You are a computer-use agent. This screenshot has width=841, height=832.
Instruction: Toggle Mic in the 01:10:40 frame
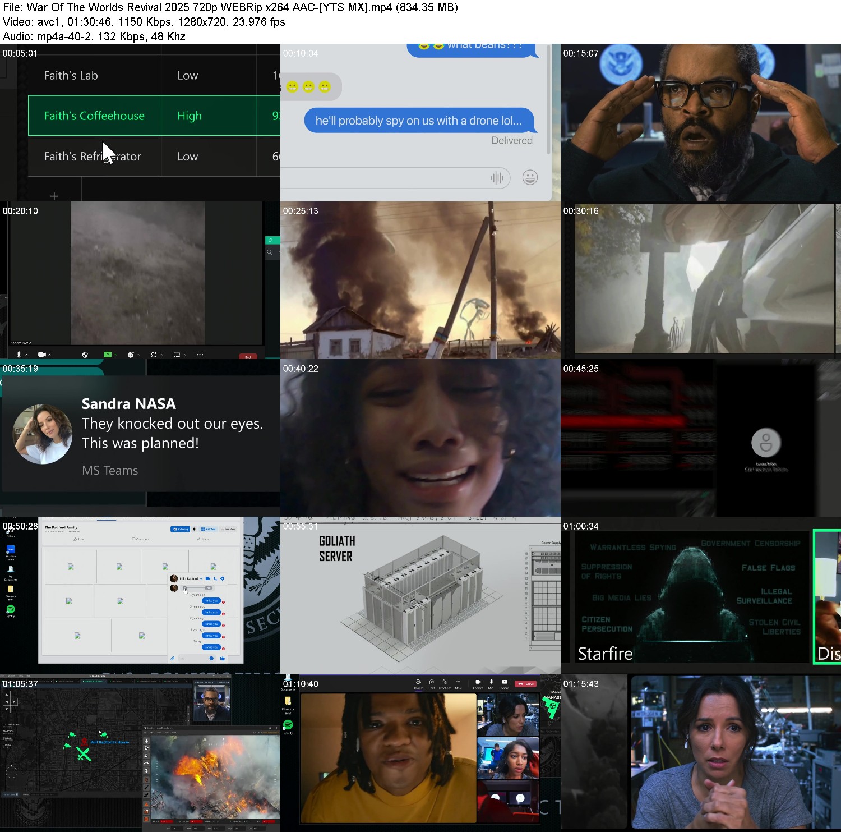[491, 684]
